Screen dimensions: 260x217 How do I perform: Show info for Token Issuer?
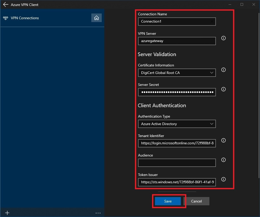[223, 179]
